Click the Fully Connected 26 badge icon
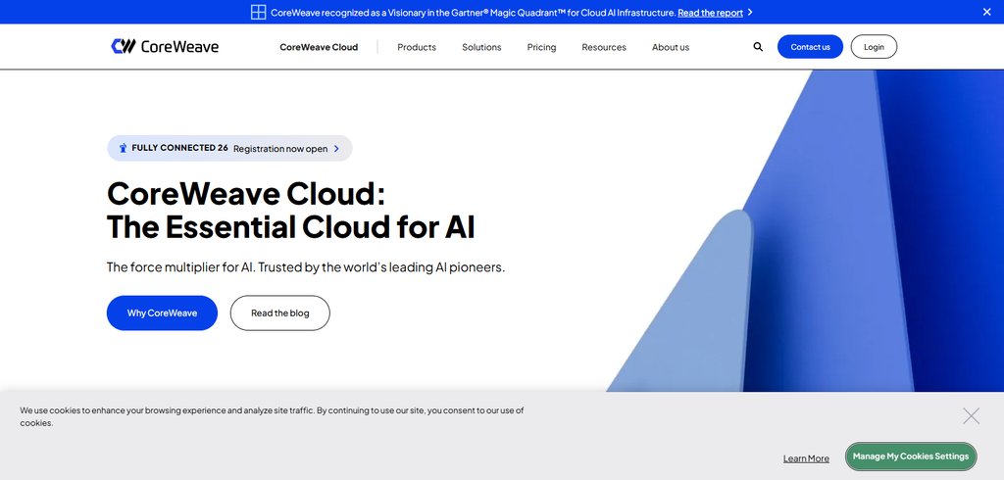This screenshot has width=1004, height=480. 123,149
